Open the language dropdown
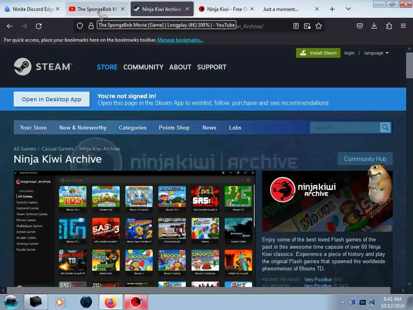 pos(376,53)
